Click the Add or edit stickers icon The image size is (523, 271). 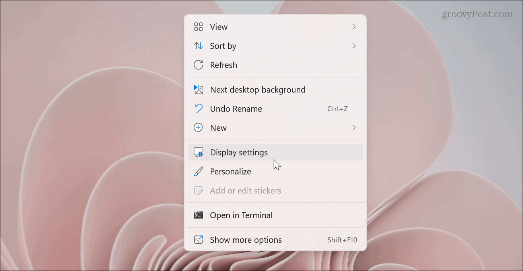pos(199,190)
